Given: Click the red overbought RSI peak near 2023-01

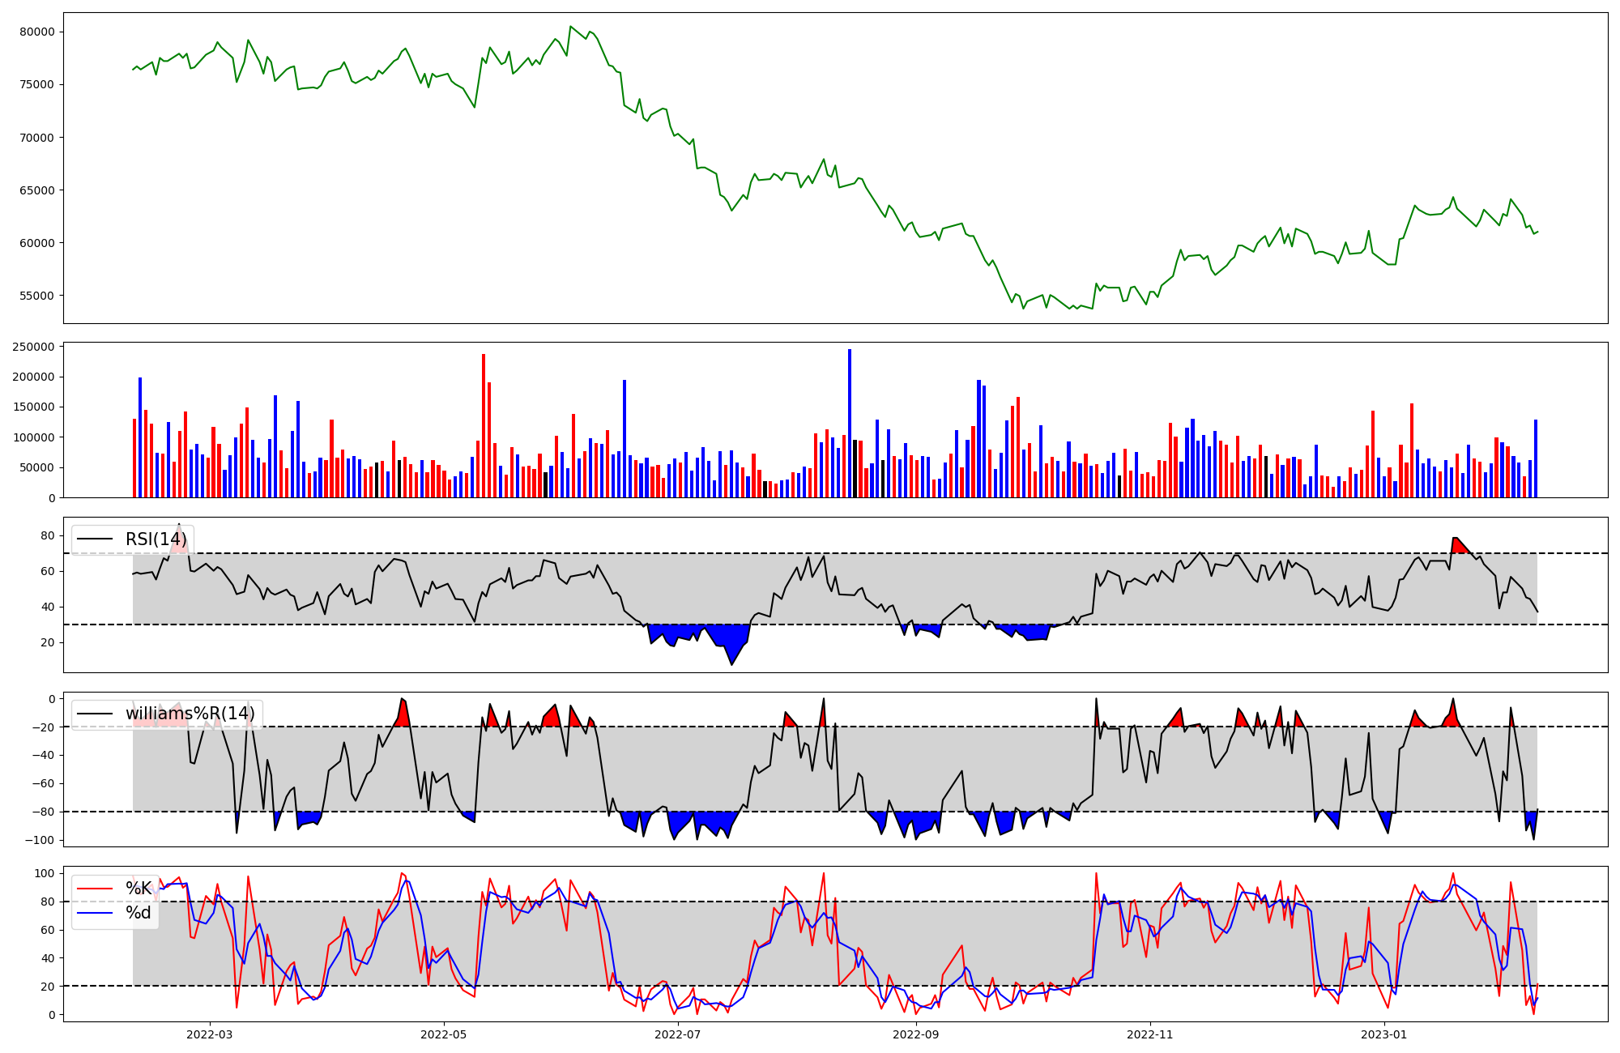Looking at the screenshot, I should 1458,544.
